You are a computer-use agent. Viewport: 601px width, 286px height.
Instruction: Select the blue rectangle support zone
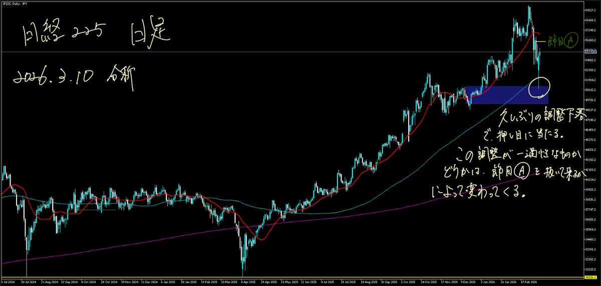507,95
